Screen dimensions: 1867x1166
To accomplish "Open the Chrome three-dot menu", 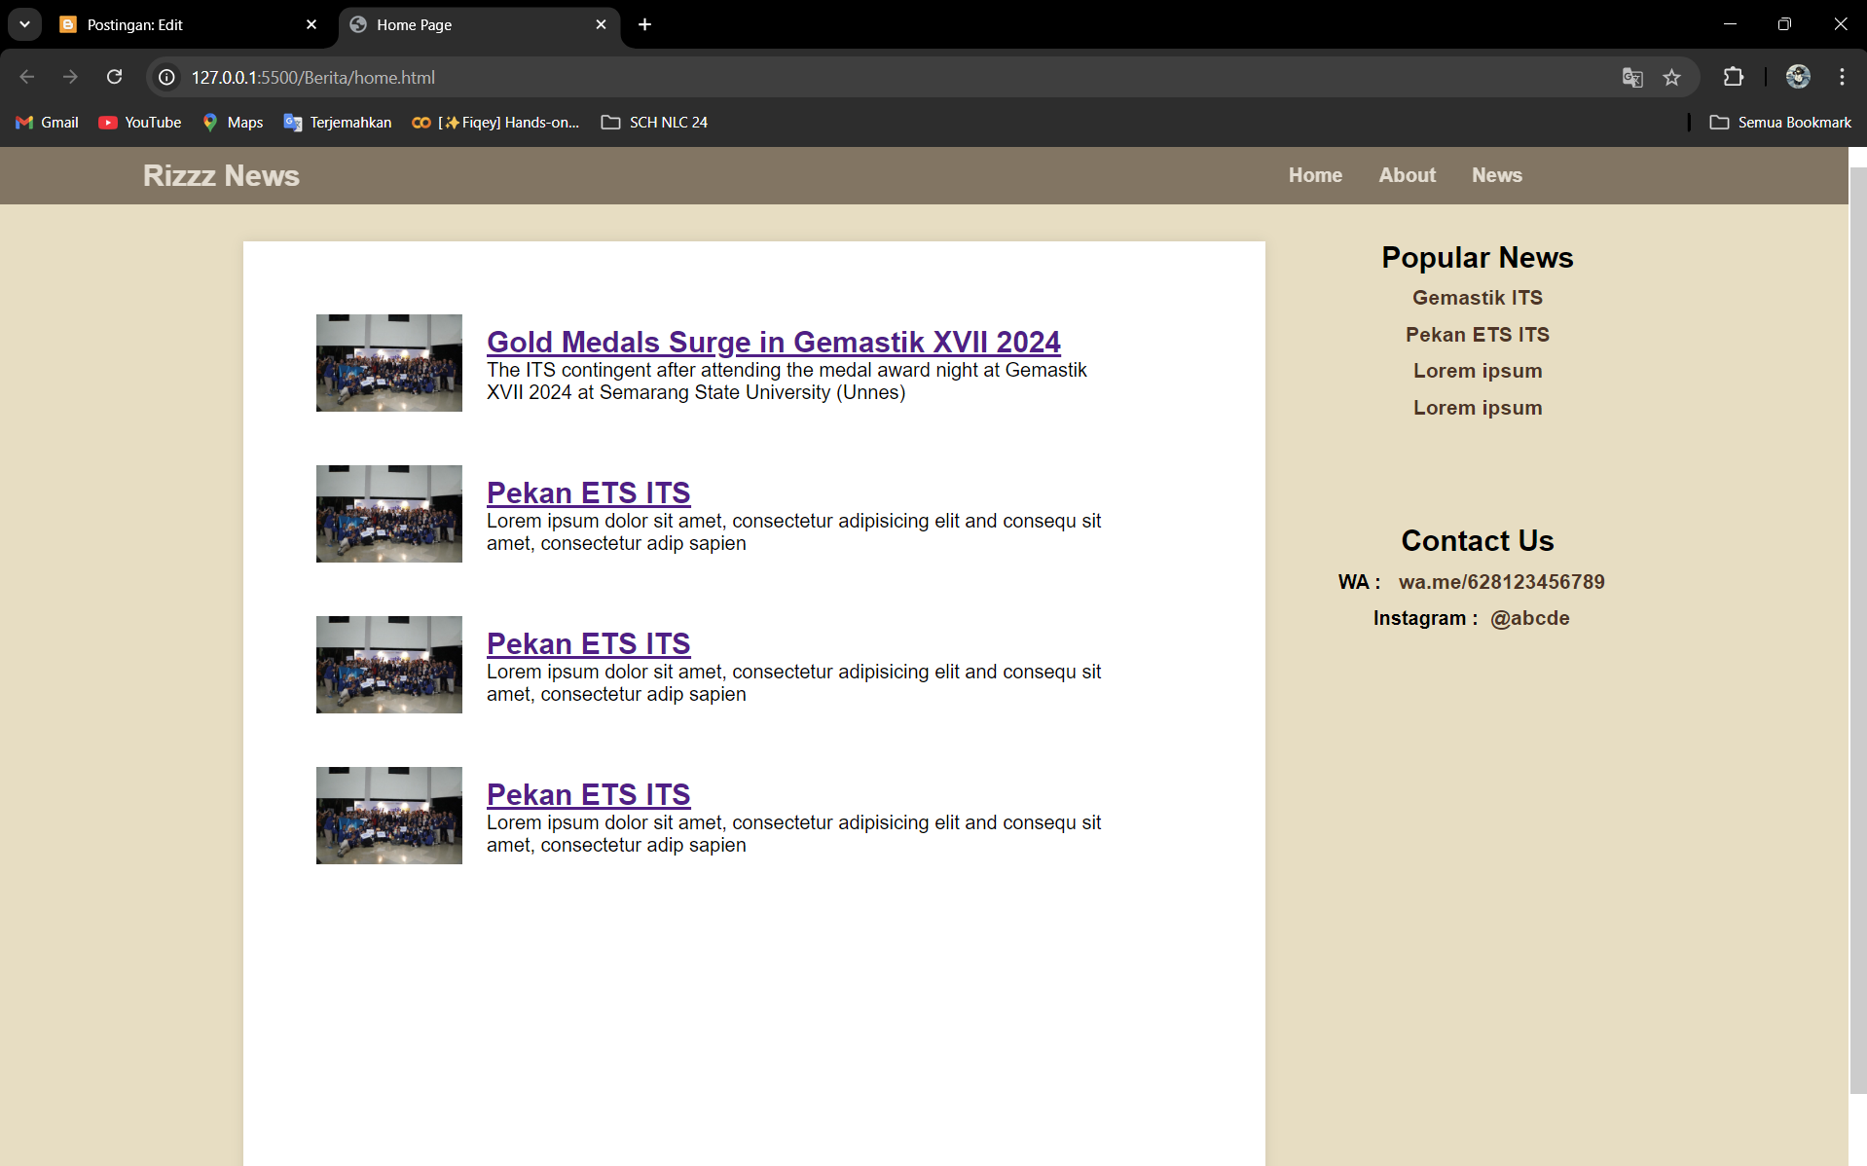I will pyautogui.click(x=1842, y=77).
